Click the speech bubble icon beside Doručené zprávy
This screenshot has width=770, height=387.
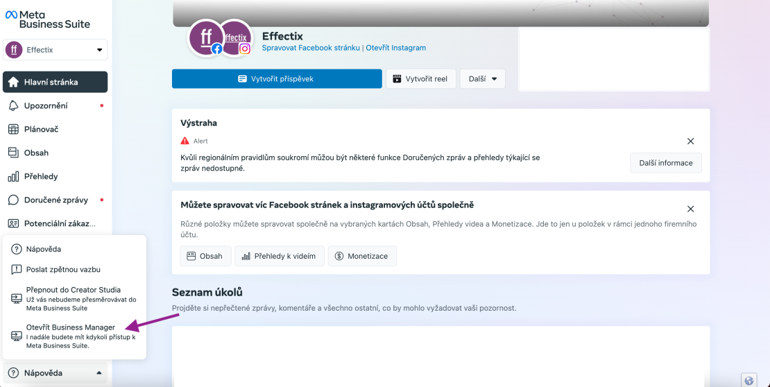tap(14, 200)
